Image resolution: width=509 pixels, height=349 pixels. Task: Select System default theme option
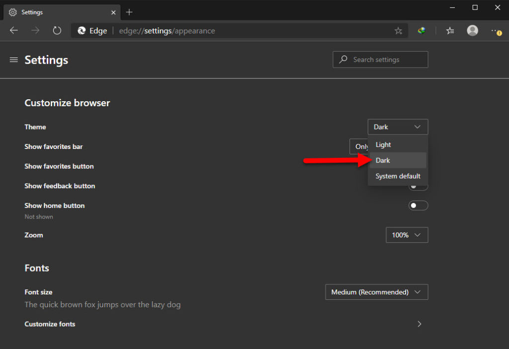398,176
